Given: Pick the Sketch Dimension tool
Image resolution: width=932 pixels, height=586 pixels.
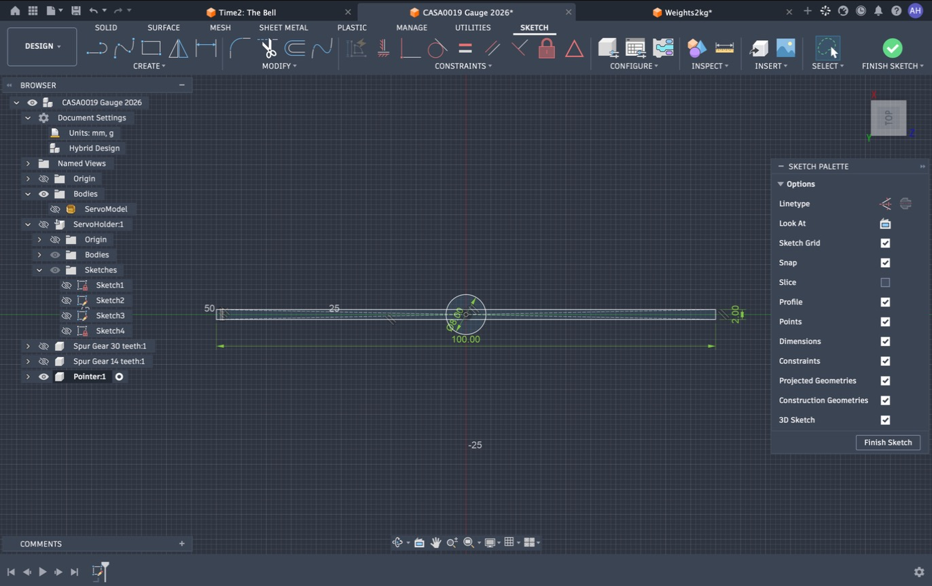Looking at the screenshot, I should click(206, 48).
